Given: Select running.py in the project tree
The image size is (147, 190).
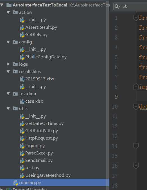Looking at the screenshot, I should click(x=54, y=183).
